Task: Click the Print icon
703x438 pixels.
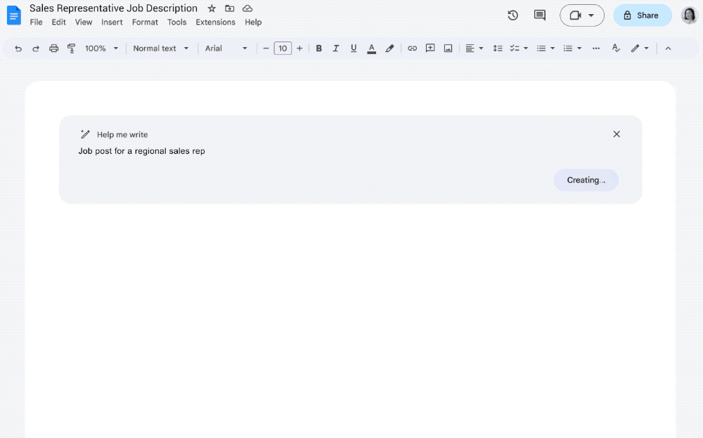Action: pyautogui.click(x=54, y=49)
